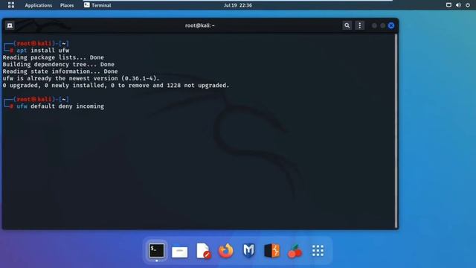This screenshot has width=476, height=268.
Task: Open the three-dot terminal menu
Action: coord(360,25)
